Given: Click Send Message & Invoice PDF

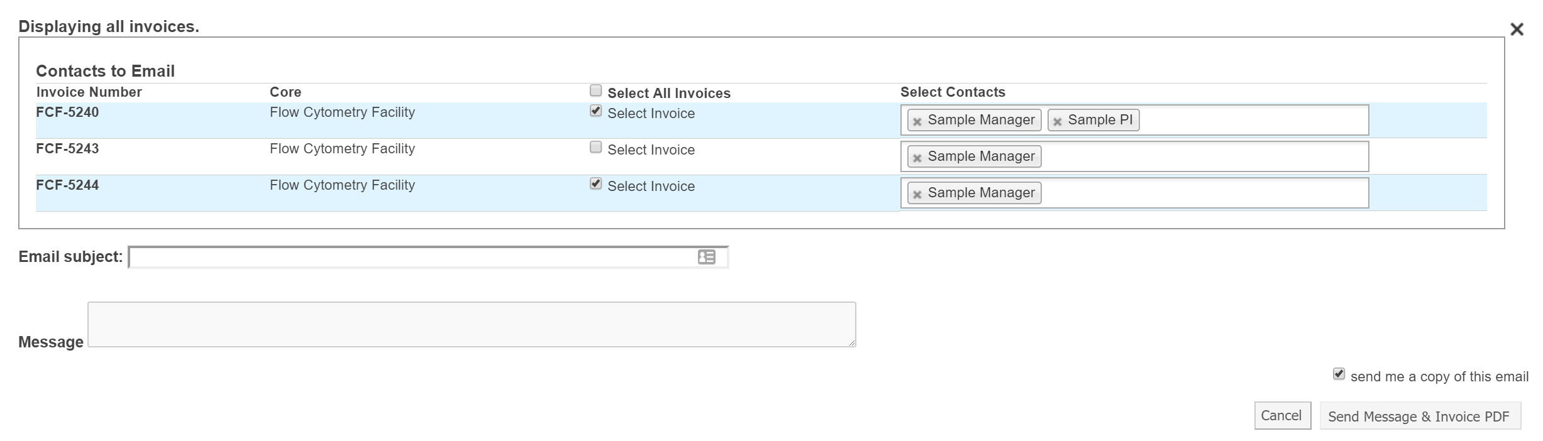Looking at the screenshot, I should coord(1419,416).
